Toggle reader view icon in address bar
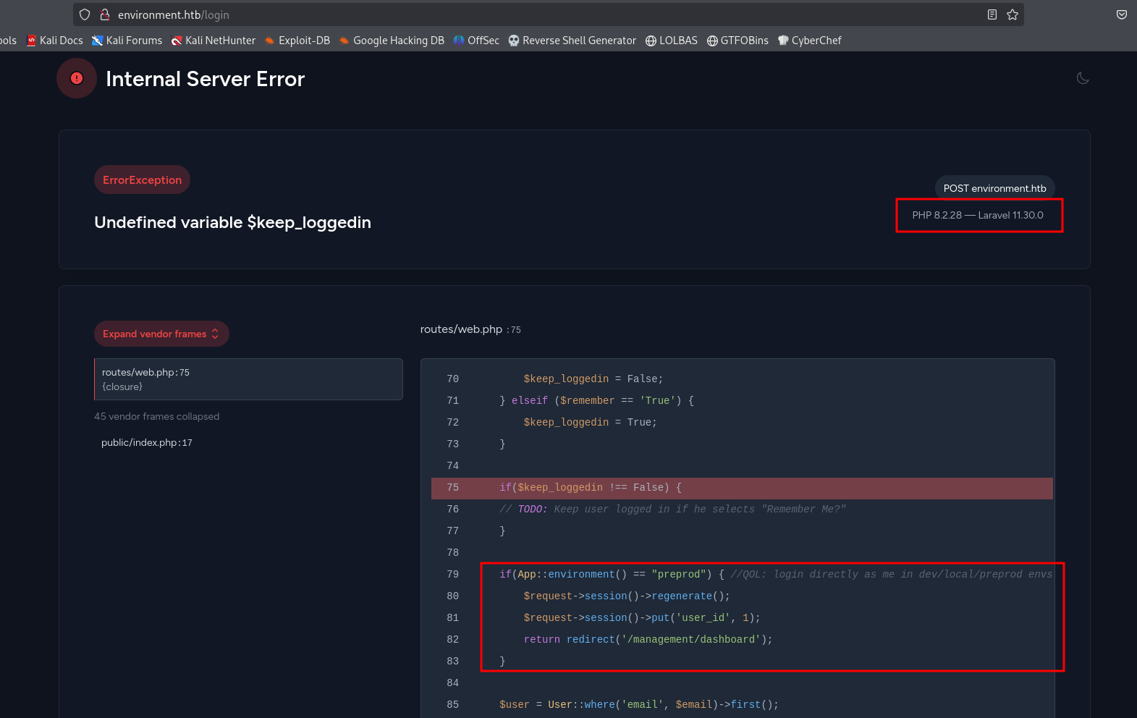 992,14
